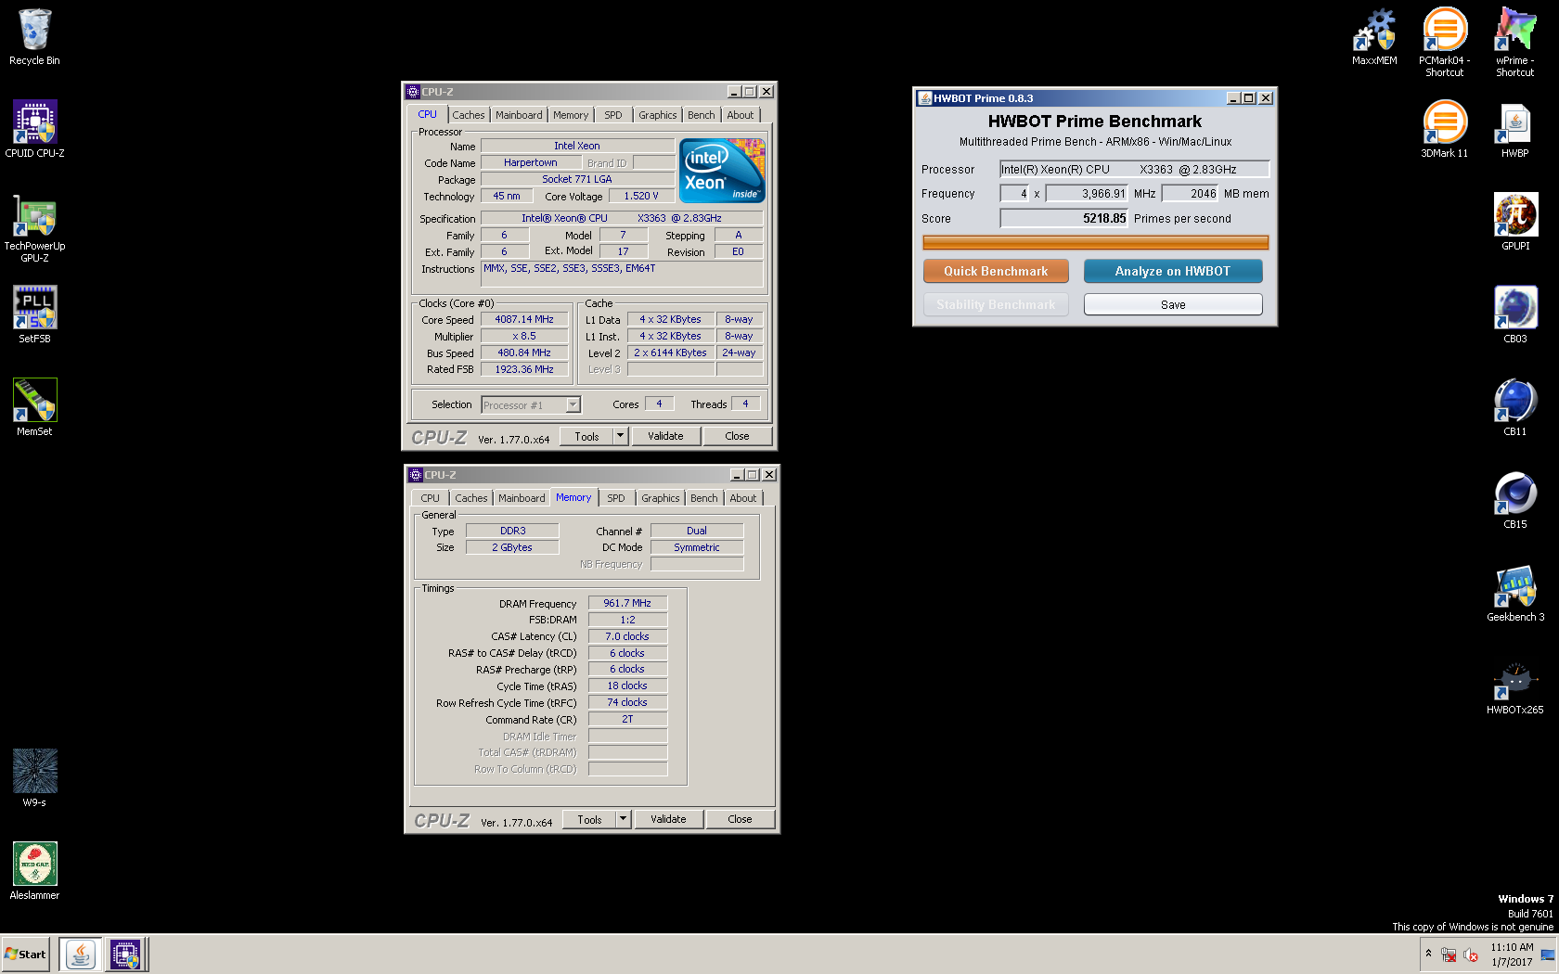
Task: Click network tray icon
Action: 1449,955
